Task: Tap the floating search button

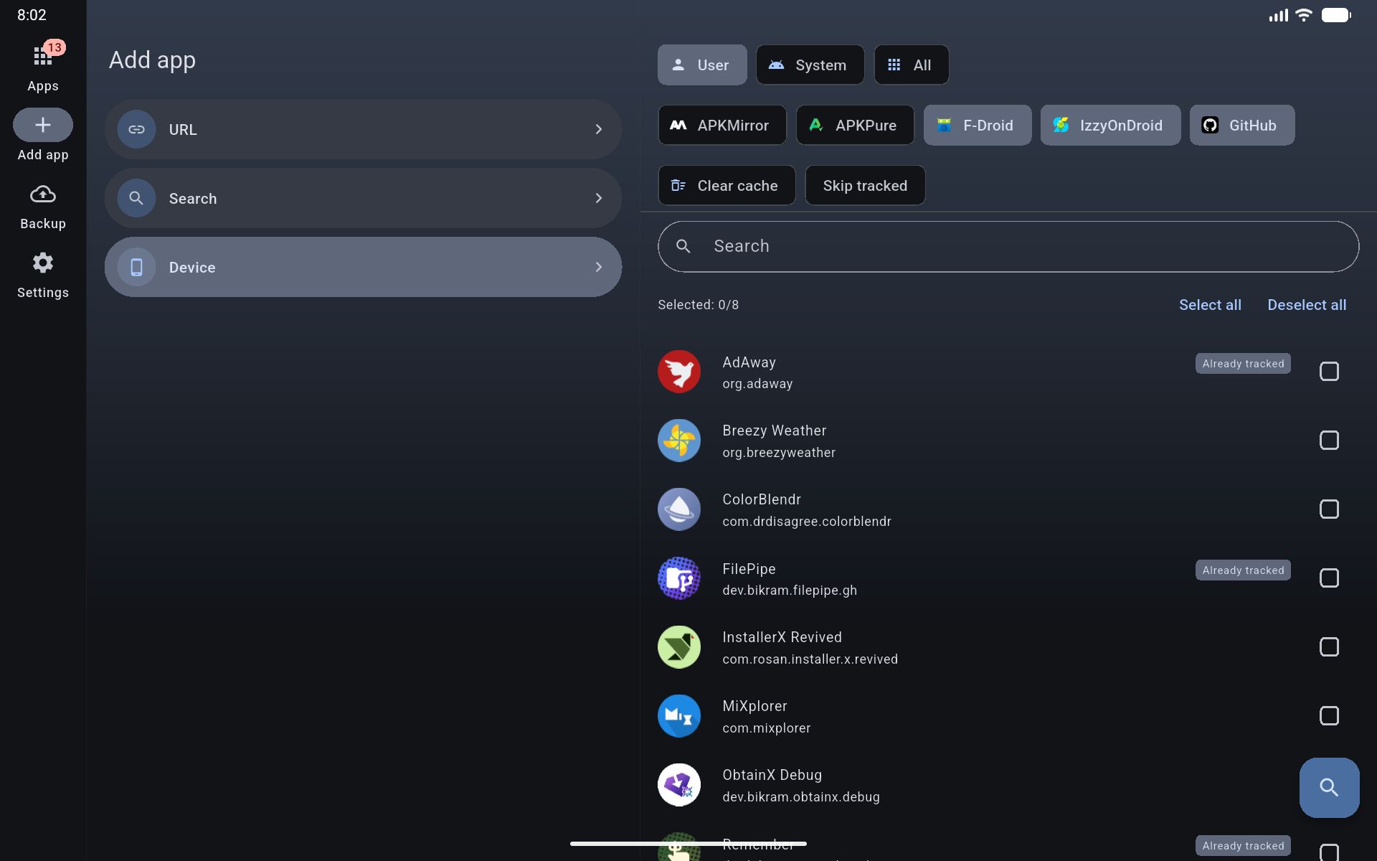Action: pyautogui.click(x=1329, y=787)
